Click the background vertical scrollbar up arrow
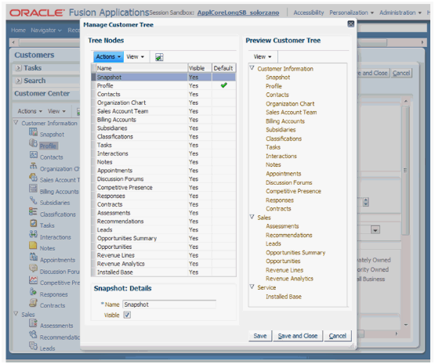The width and height of the screenshot is (435, 364). pos(406,101)
